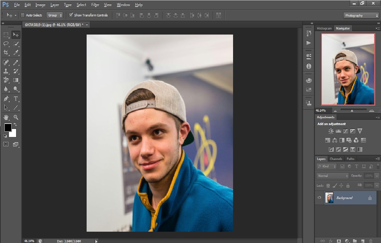The image size is (381, 243).
Task: Select the Spot Healing Brush tool
Action: coord(6,62)
